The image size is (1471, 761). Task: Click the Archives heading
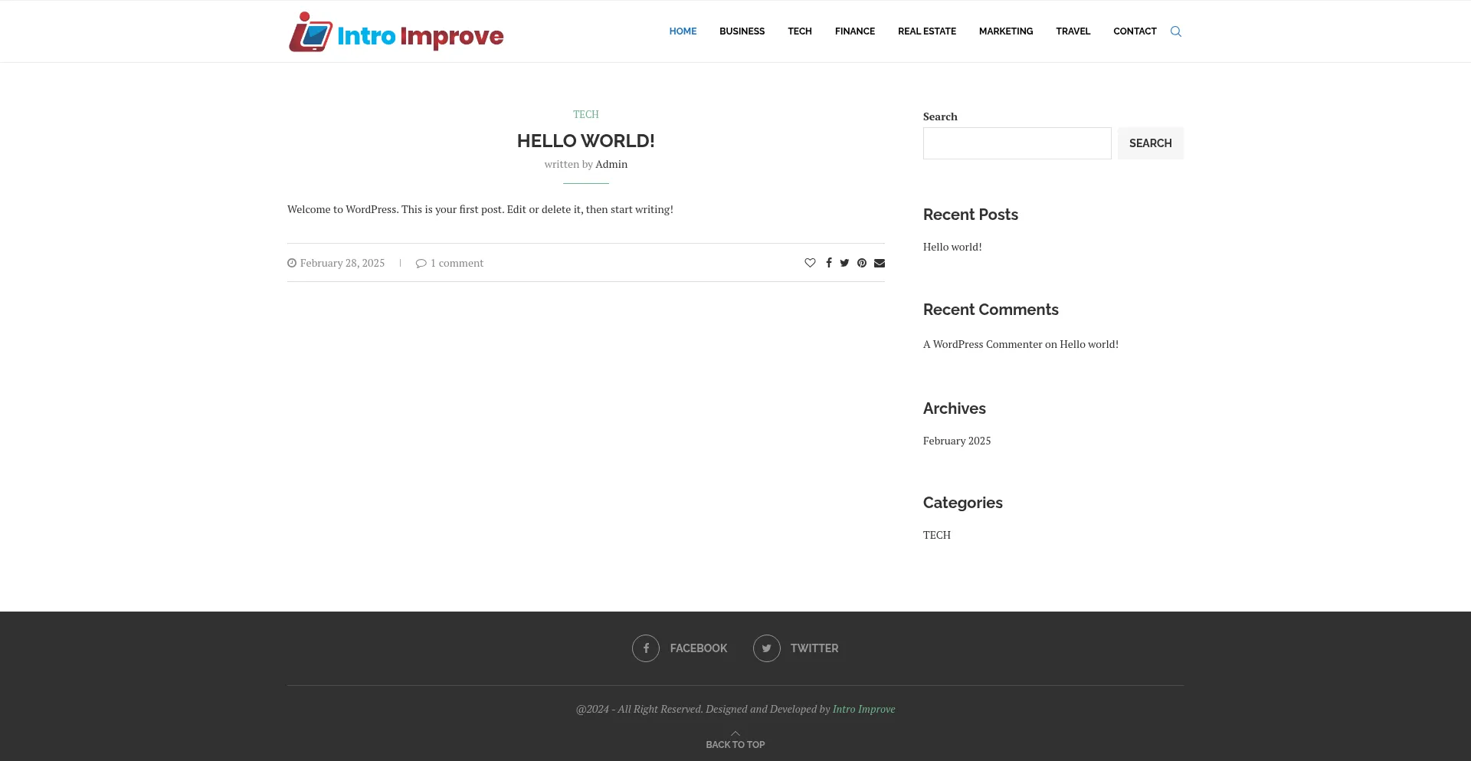coord(955,408)
